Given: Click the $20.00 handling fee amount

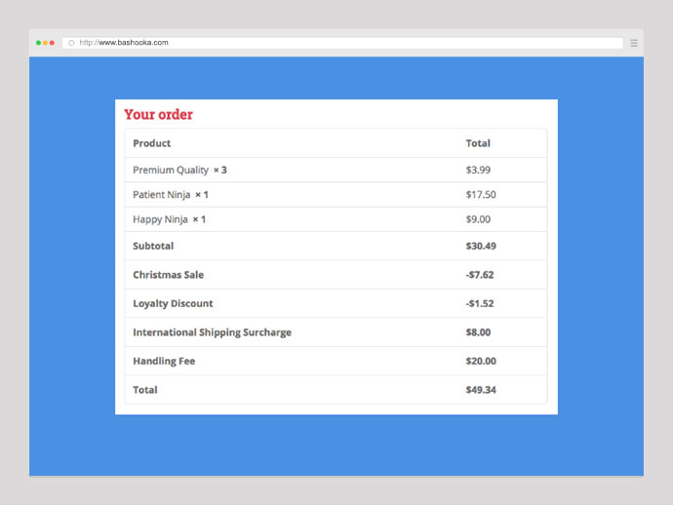Looking at the screenshot, I should coord(481,362).
